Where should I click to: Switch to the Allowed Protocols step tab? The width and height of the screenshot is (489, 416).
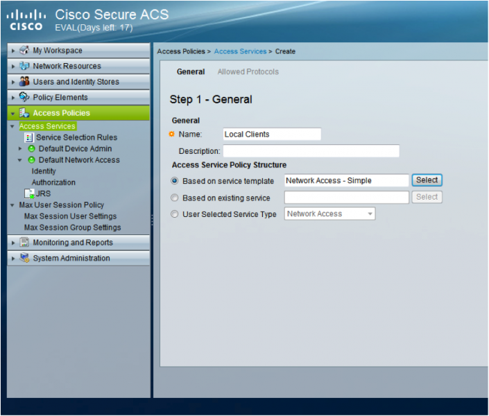pos(248,71)
